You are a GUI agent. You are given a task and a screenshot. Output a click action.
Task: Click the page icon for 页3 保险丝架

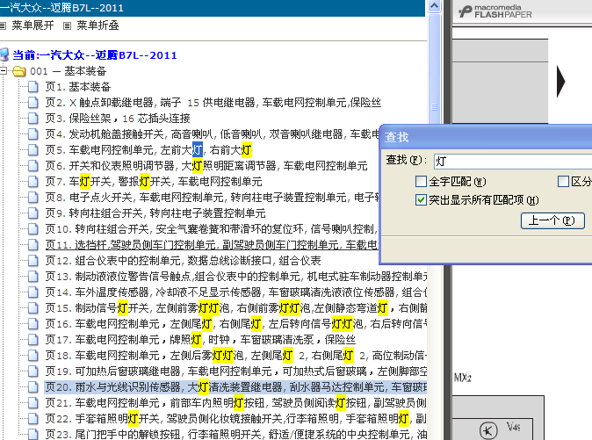(x=33, y=118)
